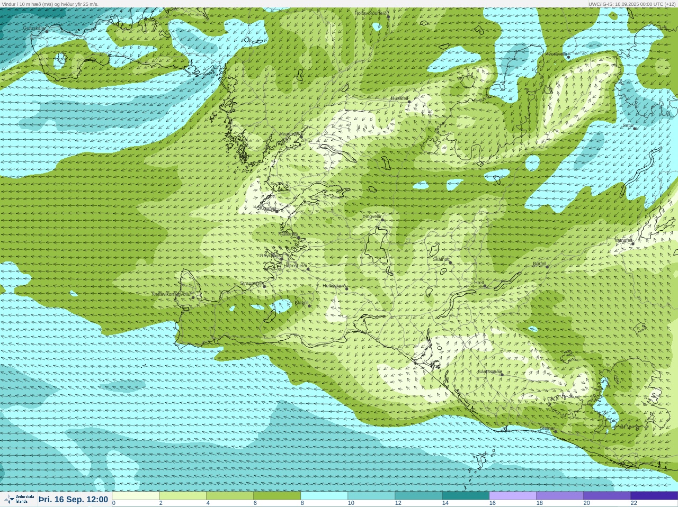Select the 2–4 m/s light green legend swatch

click(x=183, y=496)
